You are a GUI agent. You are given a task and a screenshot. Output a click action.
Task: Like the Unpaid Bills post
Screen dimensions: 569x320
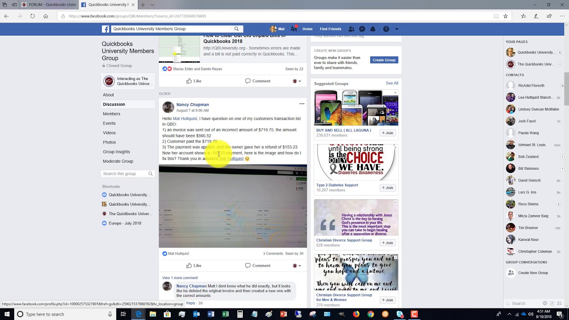click(194, 81)
